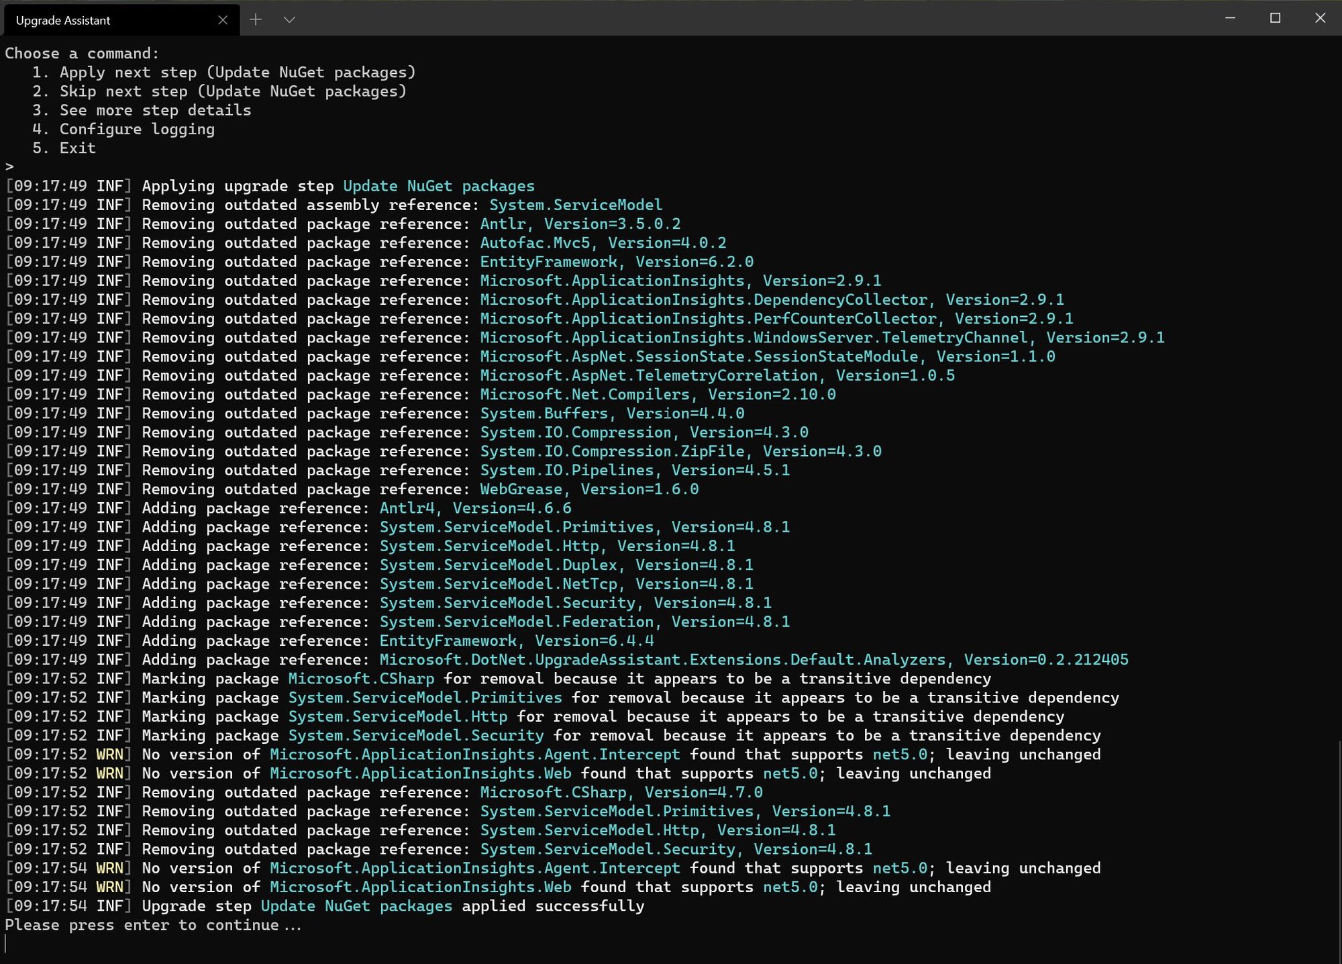Close the Upgrade Assistant tab
The height and width of the screenshot is (964, 1342).
point(223,20)
